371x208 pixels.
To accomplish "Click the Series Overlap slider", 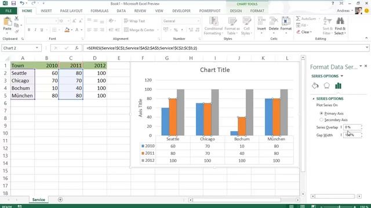I will [341, 127].
